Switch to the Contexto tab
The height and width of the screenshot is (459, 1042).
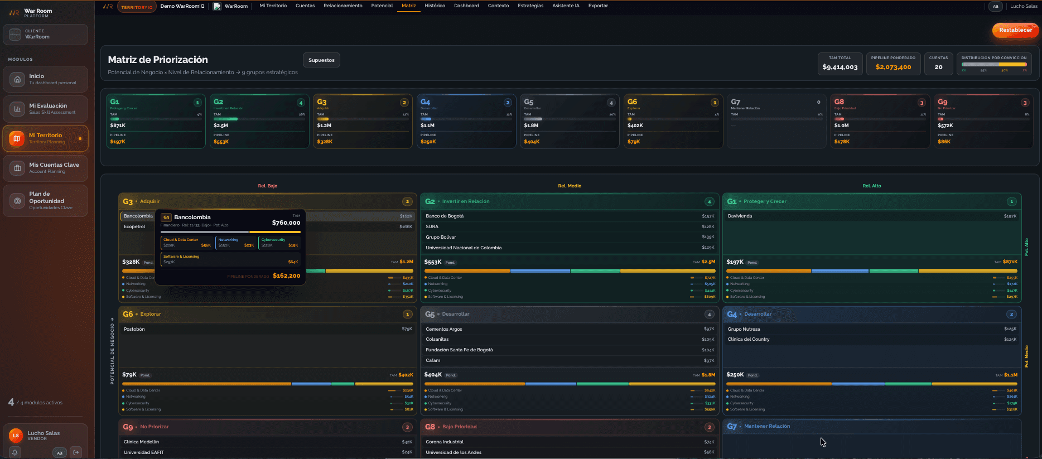tap(499, 6)
